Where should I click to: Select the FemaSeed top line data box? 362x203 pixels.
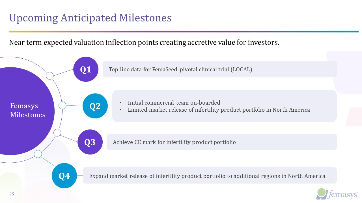219,69
